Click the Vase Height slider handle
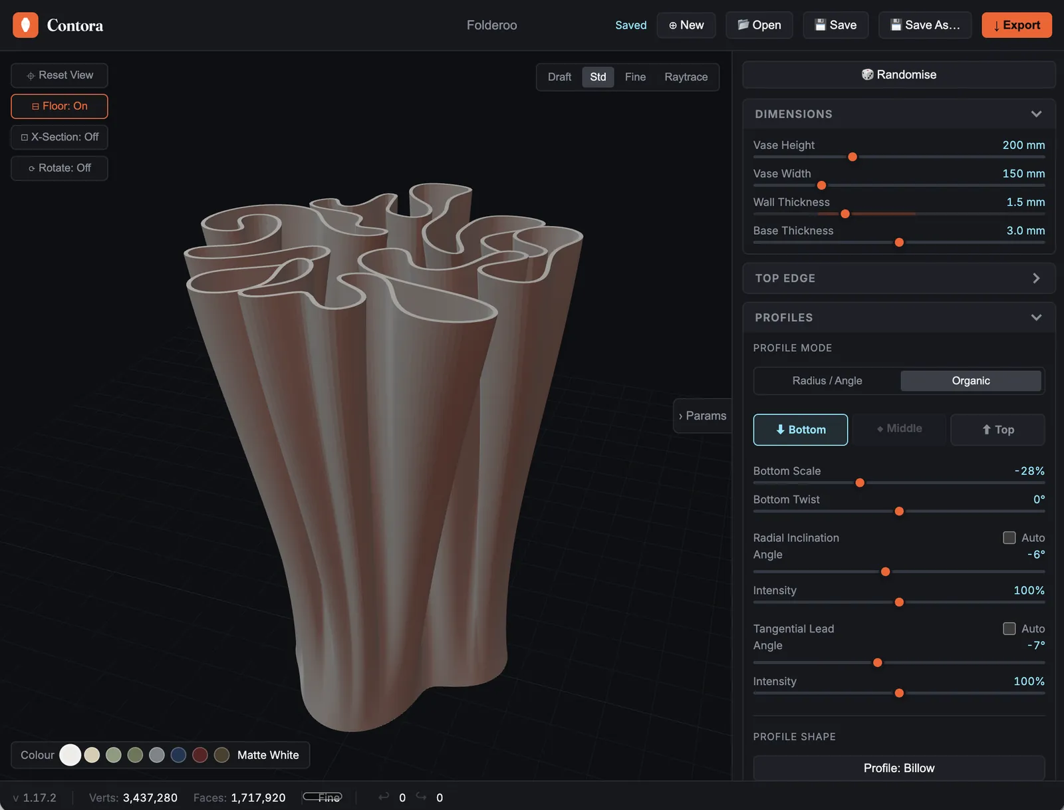The height and width of the screenshot is (810, 1064). pos(853,157)
